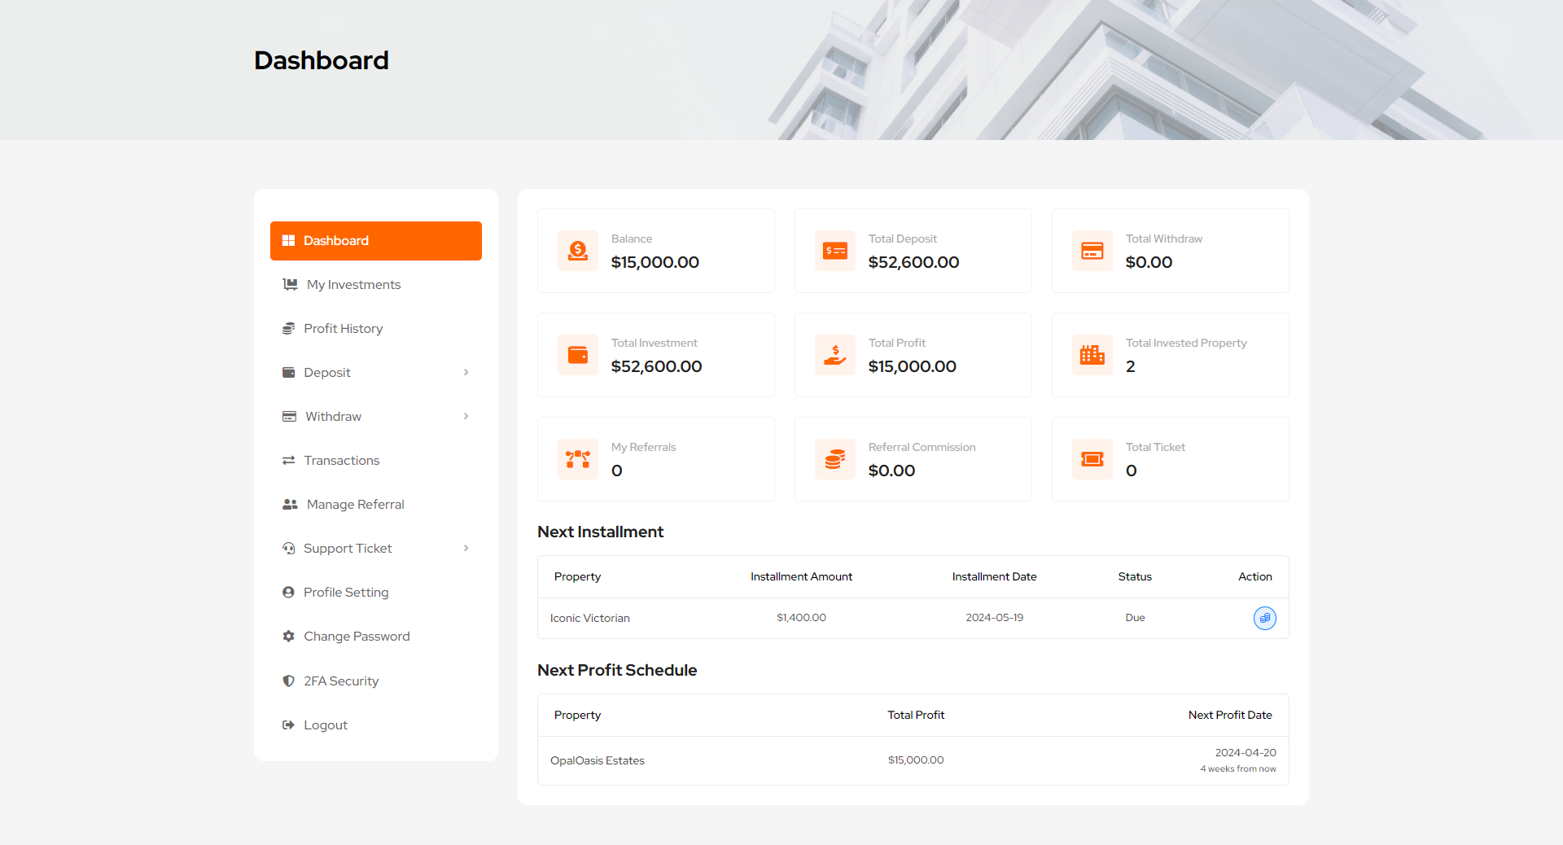Log out using the Logout link
This screenshot has width=1563, height=845.
pyautogui.click(x=325, y=725)
